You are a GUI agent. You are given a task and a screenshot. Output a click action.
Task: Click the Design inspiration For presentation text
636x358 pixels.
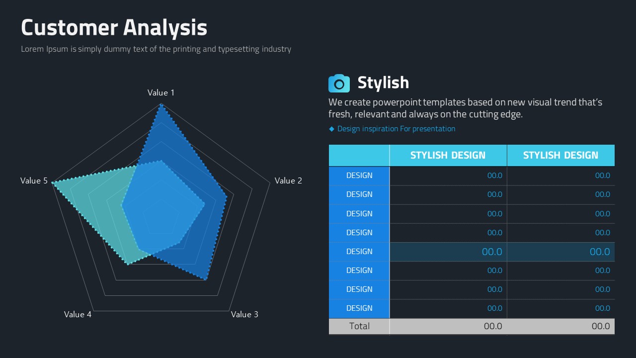point(396,129)
